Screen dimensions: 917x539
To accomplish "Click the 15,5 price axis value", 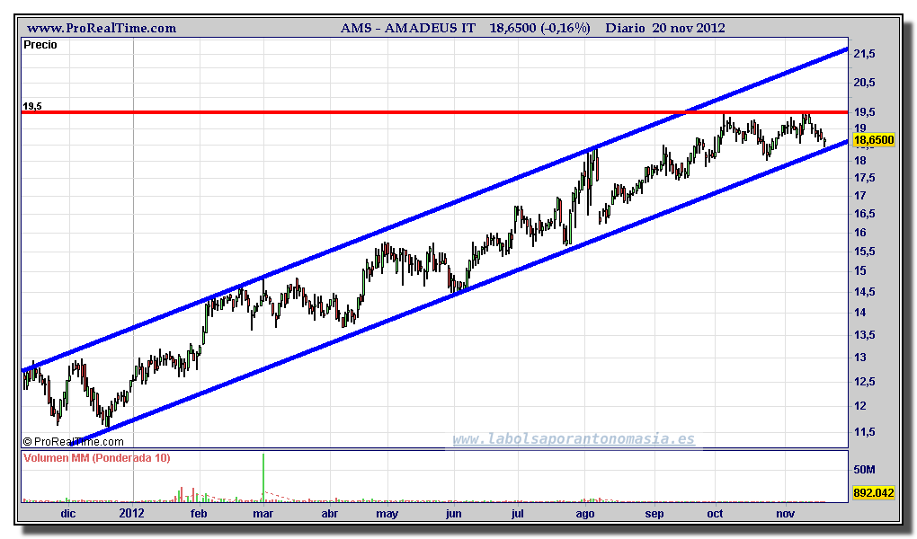I will tap(864, 252).
